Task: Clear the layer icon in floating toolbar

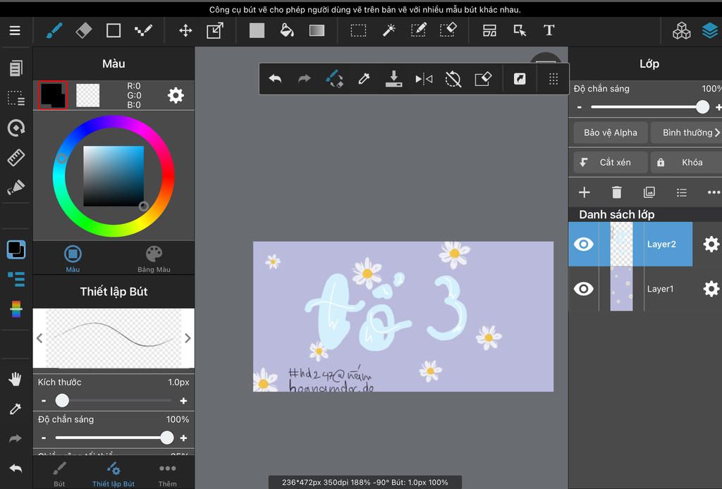Action: 483,79
